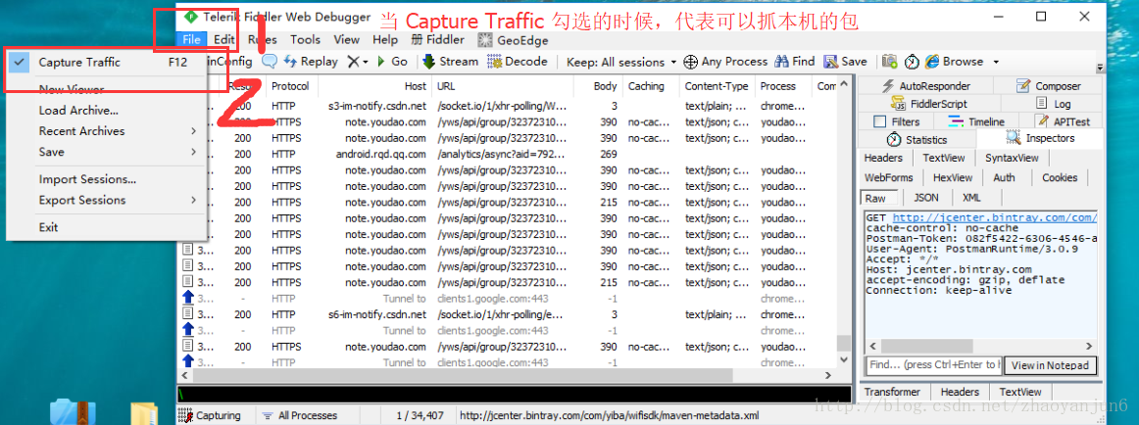
Task: Click the Capturing indicator in the status bar
Action: tap(210, 415)
